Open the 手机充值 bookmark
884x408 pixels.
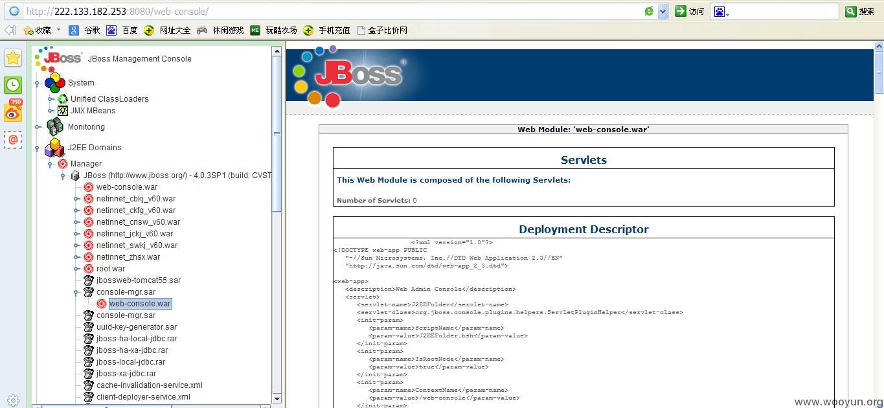point(327,30)
